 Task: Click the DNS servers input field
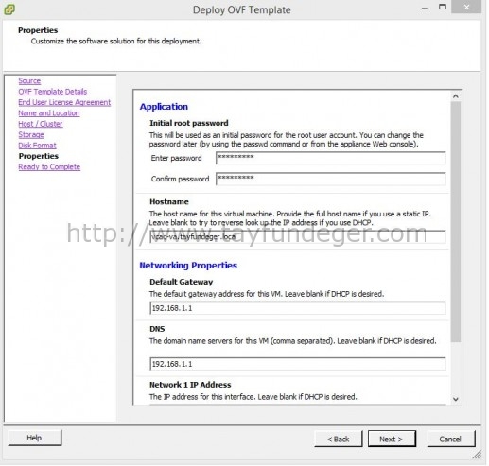click(298, 364)
